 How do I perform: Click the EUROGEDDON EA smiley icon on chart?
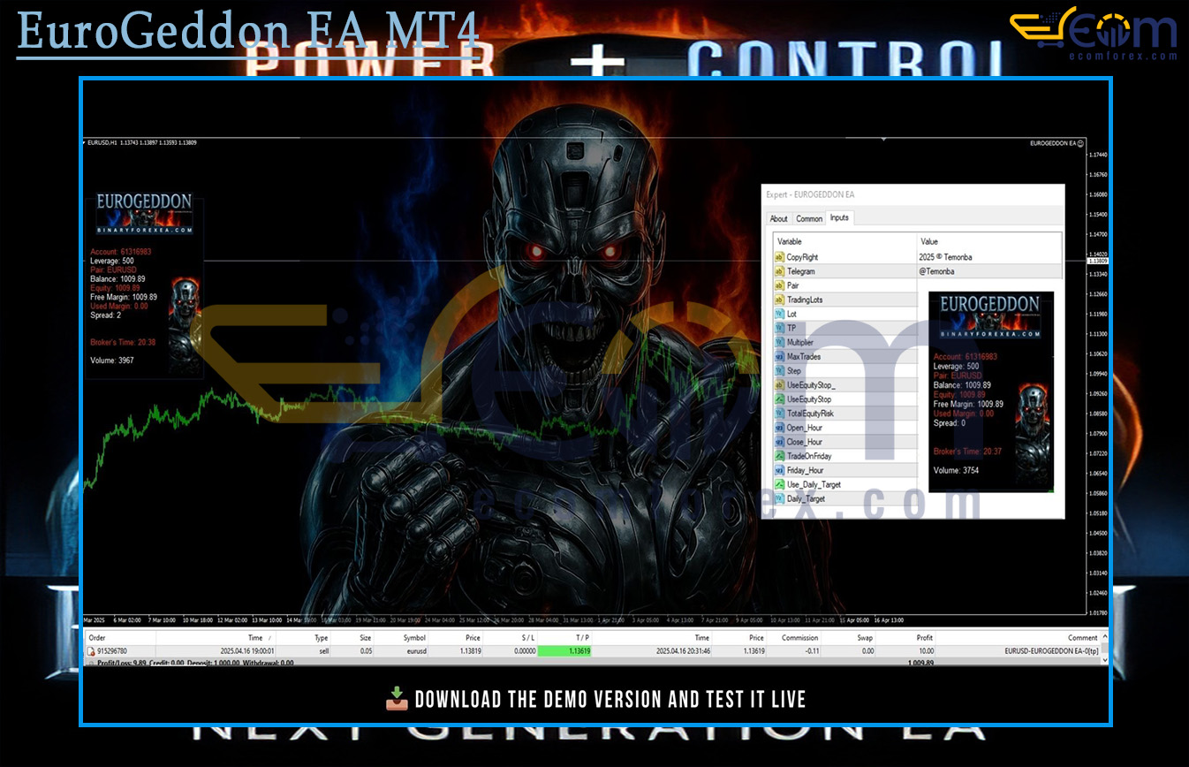1081,143
